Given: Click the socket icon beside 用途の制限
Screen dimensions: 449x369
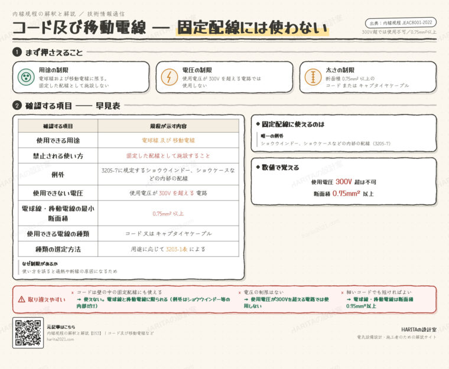Looking at the screenshot, I should click(x=26, y=77).
